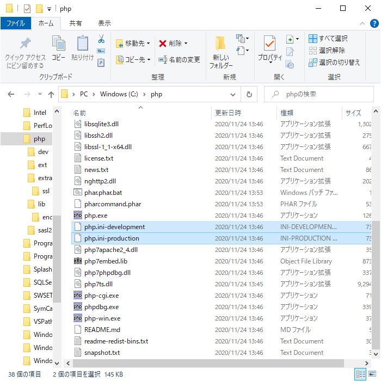This screenshot has width=381, height=381.
Task: Open the ファイル (File) menu tab
Action: 15,23
